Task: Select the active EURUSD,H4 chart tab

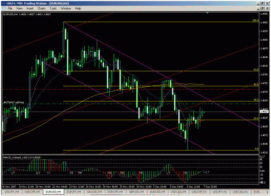Action: [x=53, y=192]
